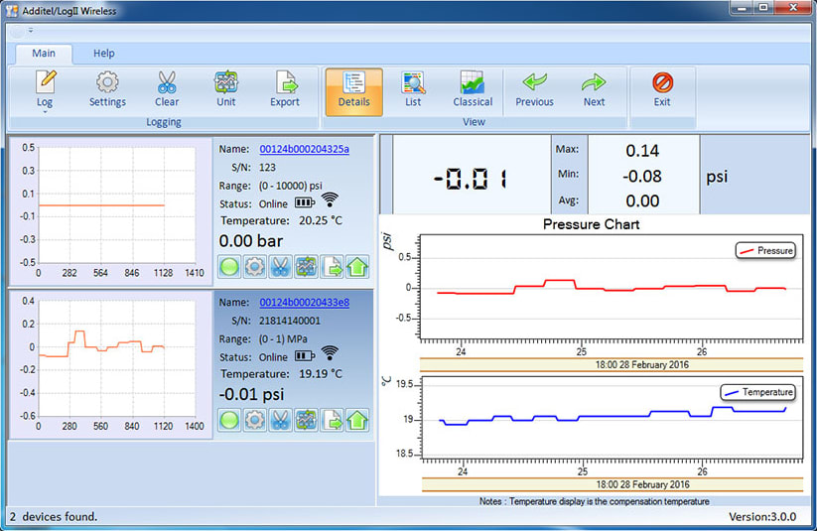
Task: Go to the Next device
Action: pyautogui.click(x=594, y=89)
